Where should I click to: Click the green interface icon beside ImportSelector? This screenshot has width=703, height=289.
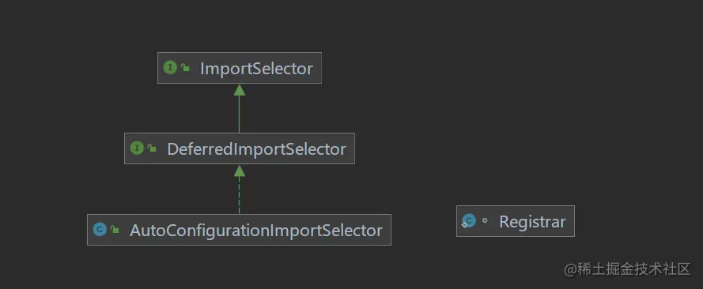pyautogui.click(x=170, y=68)
